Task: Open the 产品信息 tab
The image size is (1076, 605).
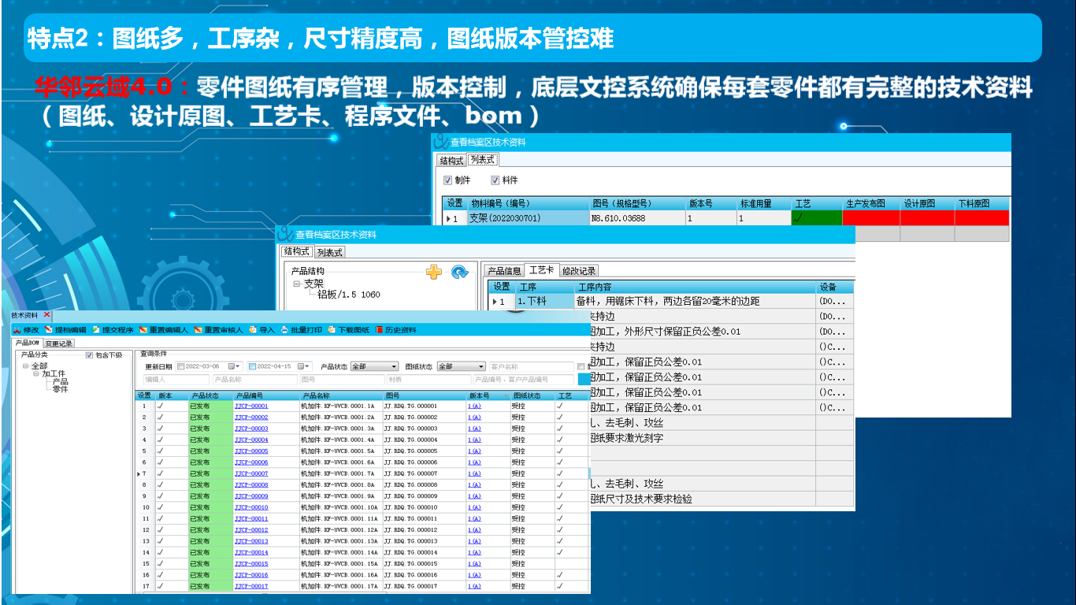Action: [x=504, y=270]
